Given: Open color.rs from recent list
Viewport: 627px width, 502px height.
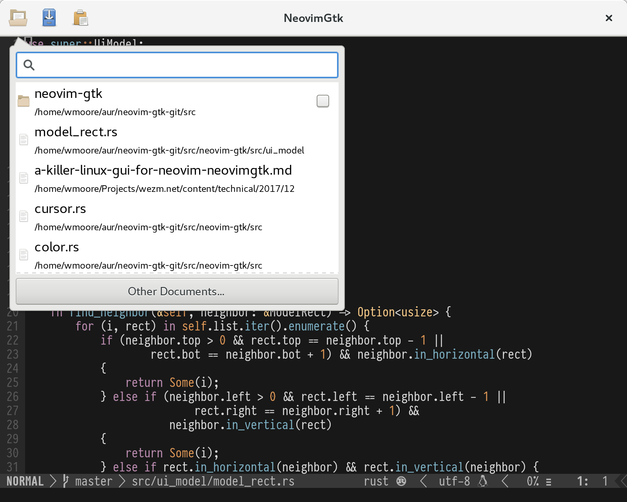Looking at the screenshot, I should click(177, 255).
